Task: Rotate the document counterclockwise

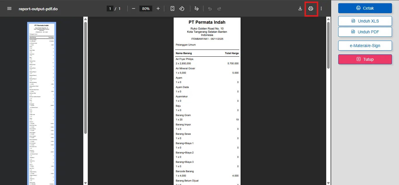Action: (182, 9)
